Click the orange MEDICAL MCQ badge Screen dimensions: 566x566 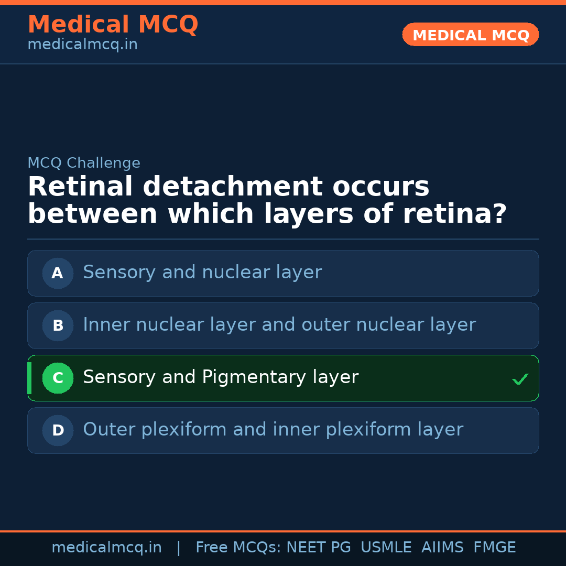tap(471, 35)
